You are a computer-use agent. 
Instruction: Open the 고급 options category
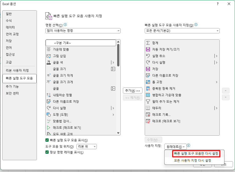(9, 62)
